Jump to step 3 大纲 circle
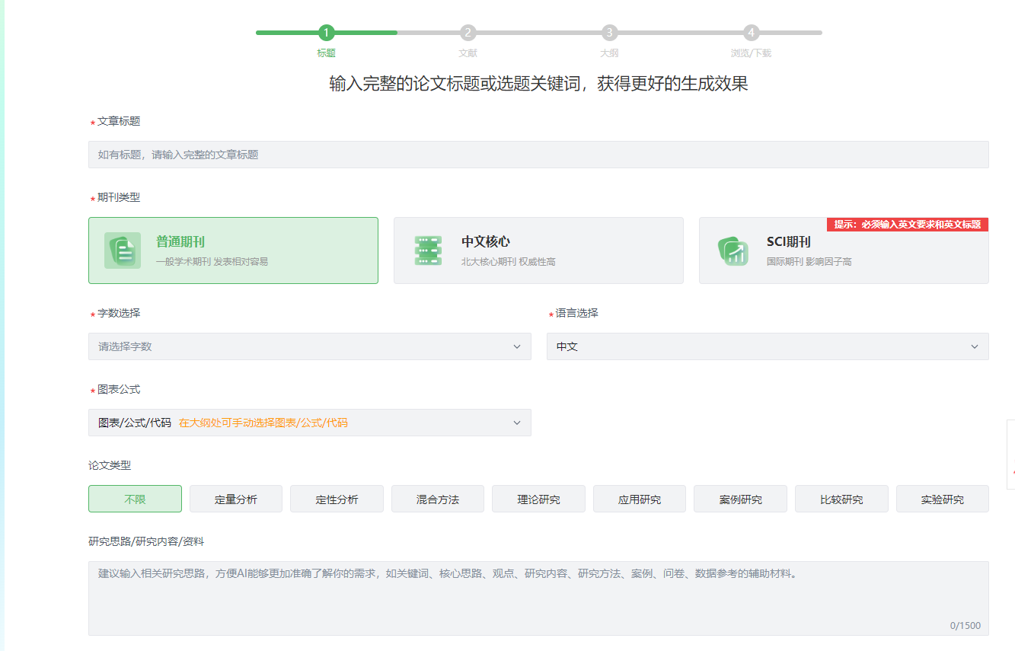Viewport: 1015px width, 651px height. point(609,33)
